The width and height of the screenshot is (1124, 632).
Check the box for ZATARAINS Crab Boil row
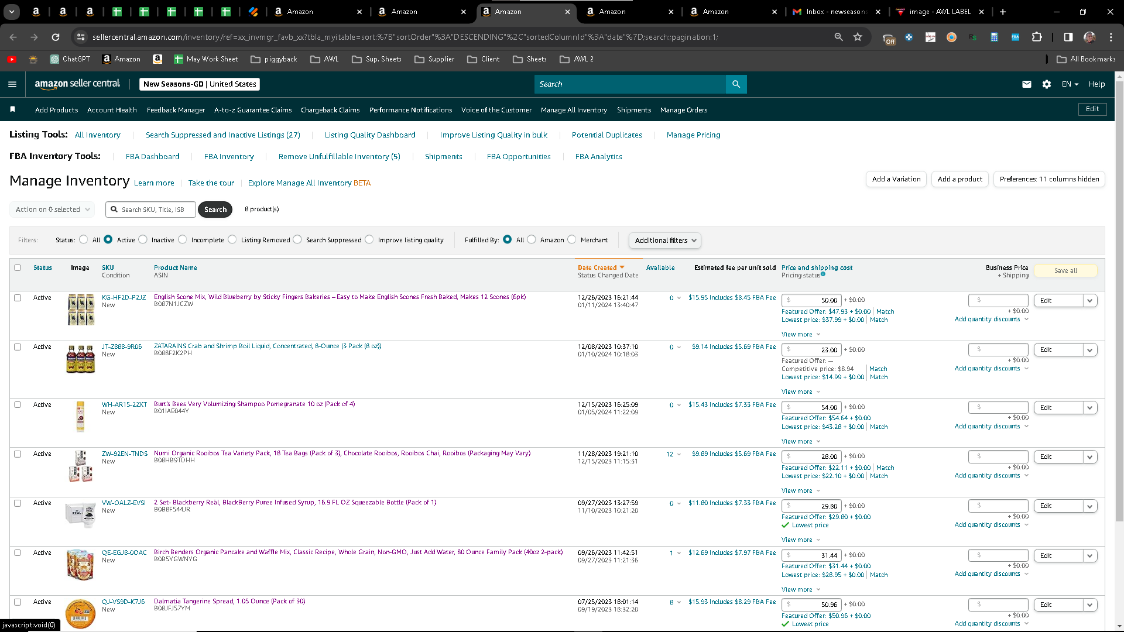tap(18, 347)
